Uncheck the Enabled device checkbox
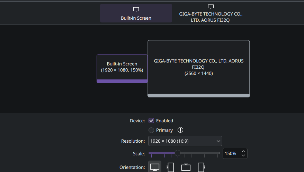 point(151,121)
